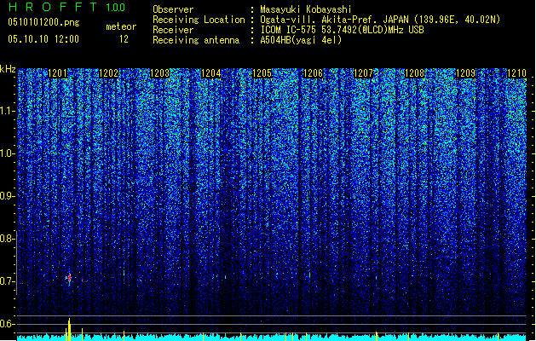Click the 0.7 kHz axis label
The width and height of the screenshot is (536, 341).
click(7, 281)
